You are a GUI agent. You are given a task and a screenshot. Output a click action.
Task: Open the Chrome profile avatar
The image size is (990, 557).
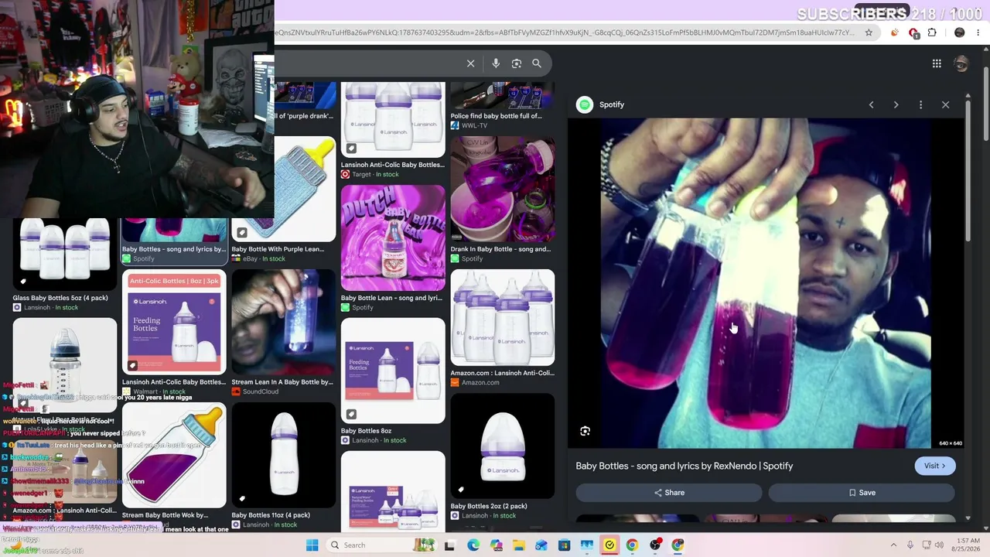click(960, 32)
